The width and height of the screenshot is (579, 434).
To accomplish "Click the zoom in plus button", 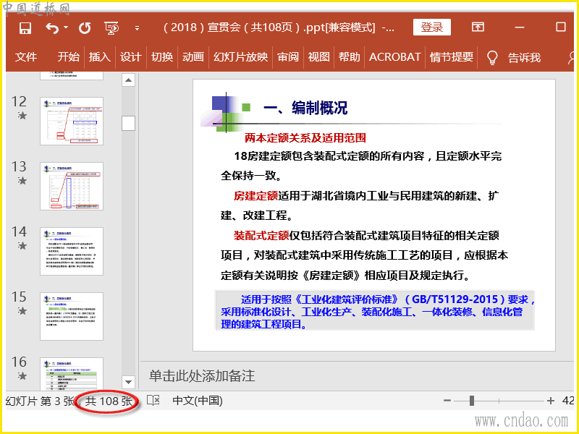I will point(551,401).
